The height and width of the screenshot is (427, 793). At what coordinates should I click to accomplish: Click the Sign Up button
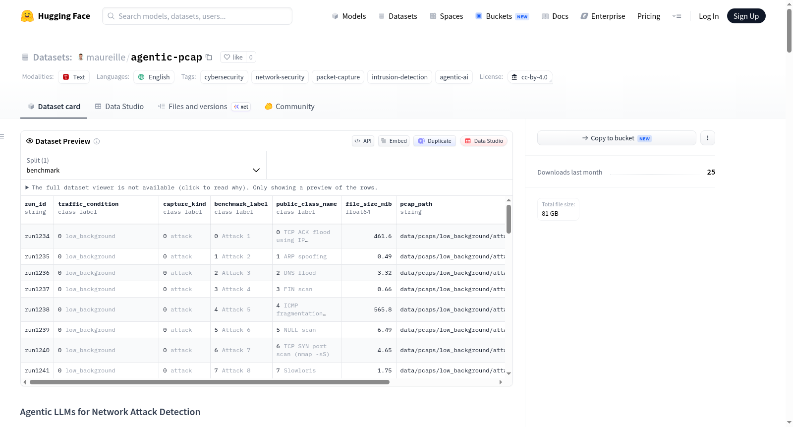tap(746, 16)
